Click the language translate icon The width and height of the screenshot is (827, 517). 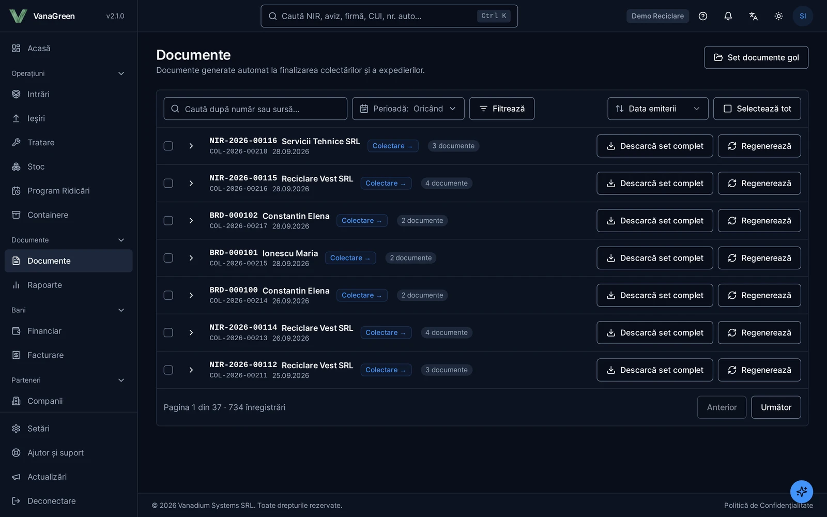(754, 16)
